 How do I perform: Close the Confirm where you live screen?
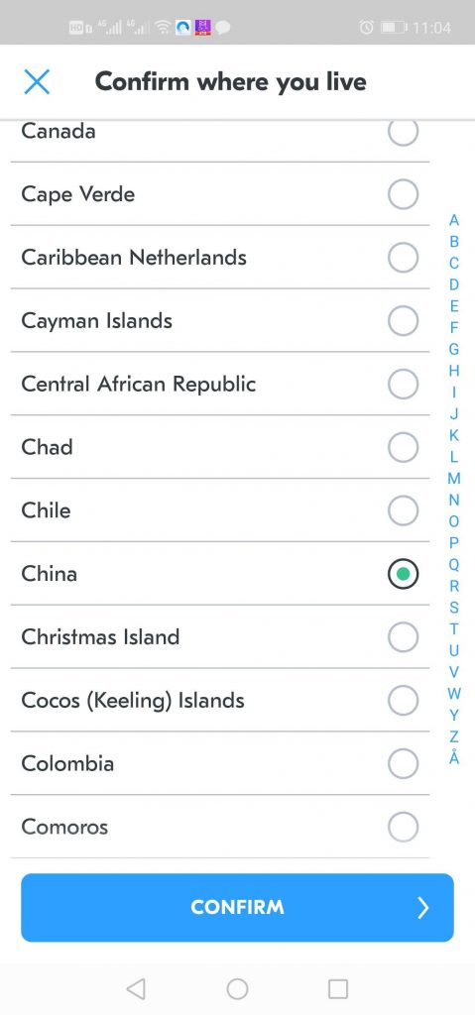(37, 82)
